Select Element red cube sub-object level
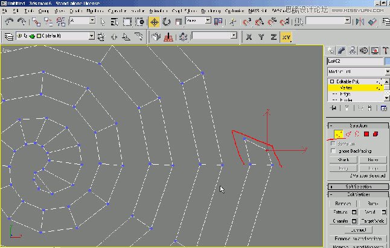Screen dimensions: 390x248 tap(376, 134)
